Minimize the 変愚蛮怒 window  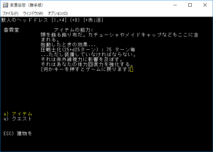pos(174,5)
